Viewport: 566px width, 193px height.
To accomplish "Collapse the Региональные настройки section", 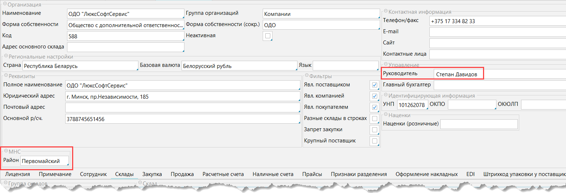I will click(6, 56).
